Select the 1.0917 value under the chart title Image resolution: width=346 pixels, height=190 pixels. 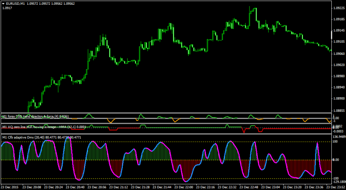tap(7, 8)
